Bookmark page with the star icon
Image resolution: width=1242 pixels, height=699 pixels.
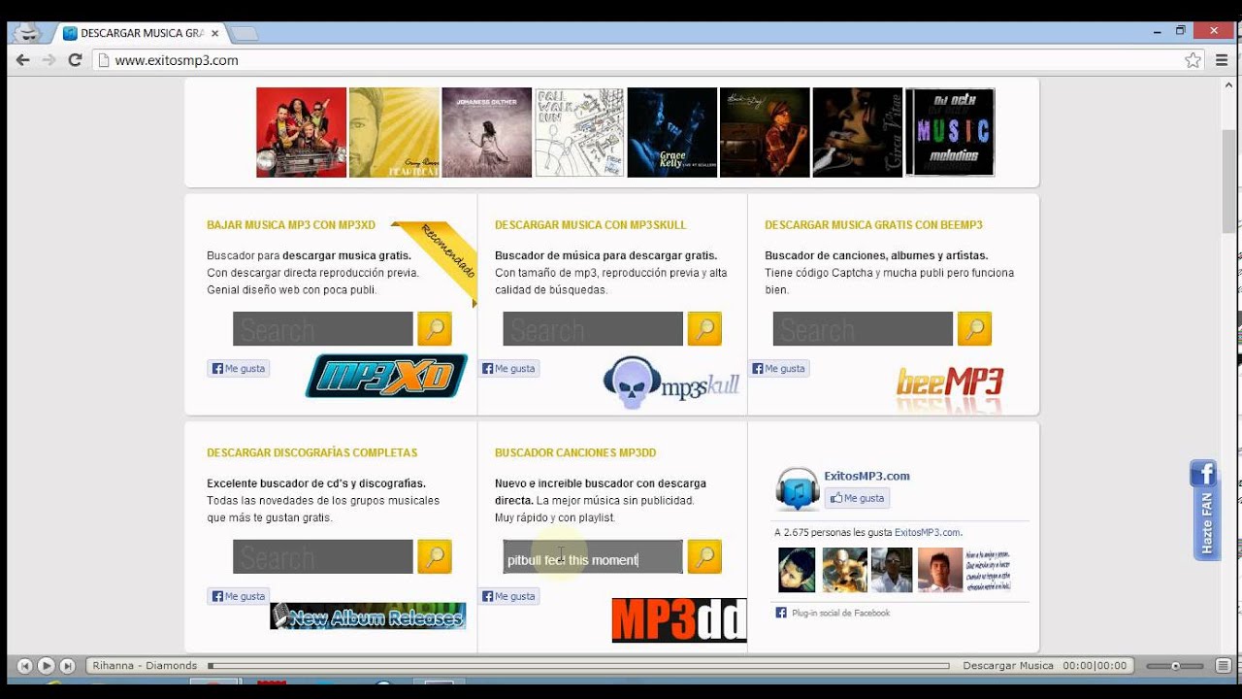point(1193,60)
